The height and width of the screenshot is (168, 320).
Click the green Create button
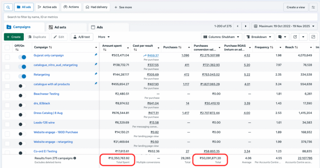click(x=13, y=37)
